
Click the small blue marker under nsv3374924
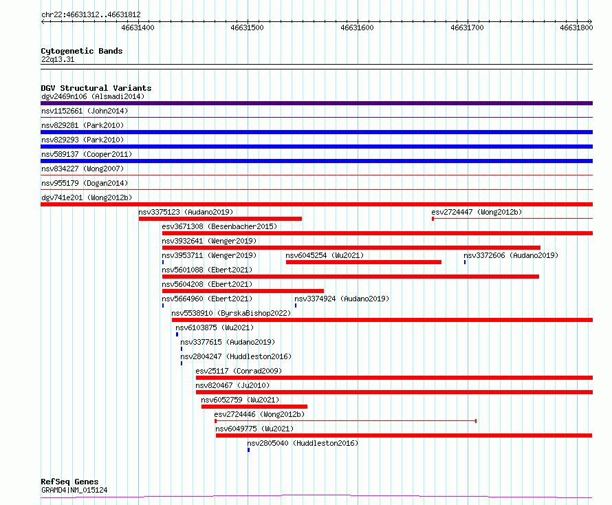[x=296, y=305]
